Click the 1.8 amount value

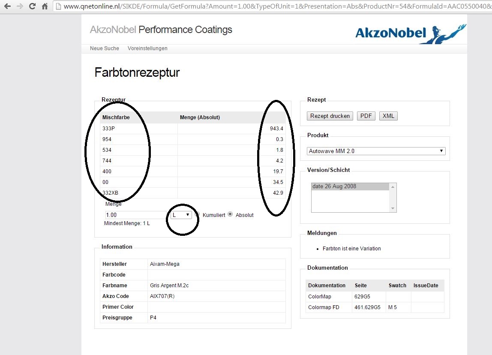[279, 150]
